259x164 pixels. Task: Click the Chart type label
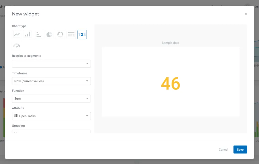click(x=19, y=26)
